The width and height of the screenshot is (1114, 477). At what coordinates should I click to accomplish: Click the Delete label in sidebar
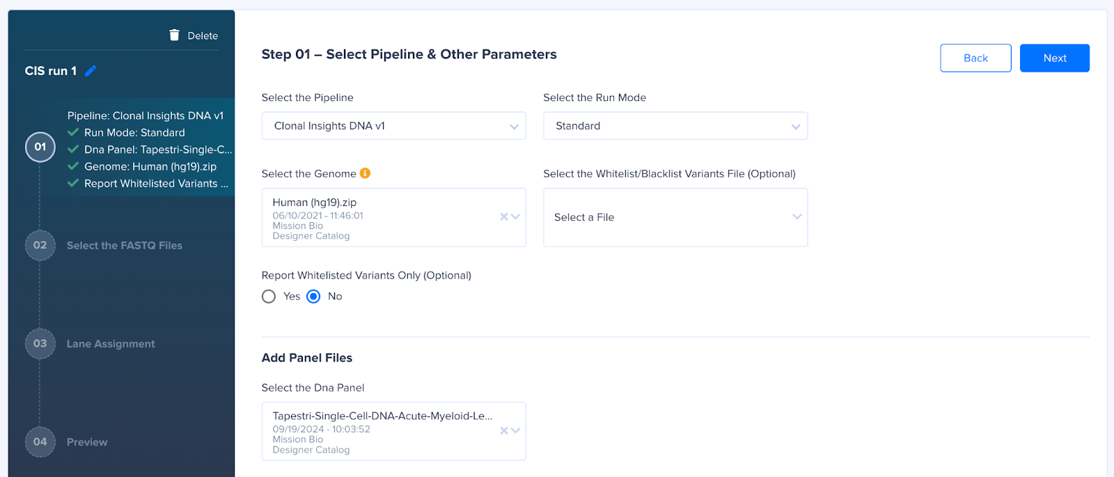(203, 36)
